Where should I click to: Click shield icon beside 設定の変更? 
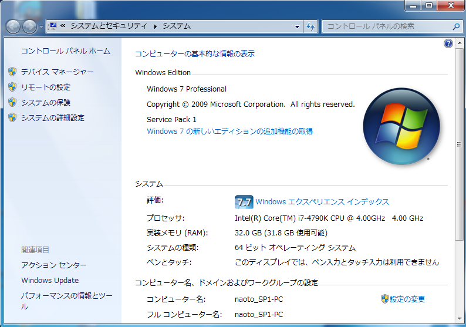click(x=385, y=299)
